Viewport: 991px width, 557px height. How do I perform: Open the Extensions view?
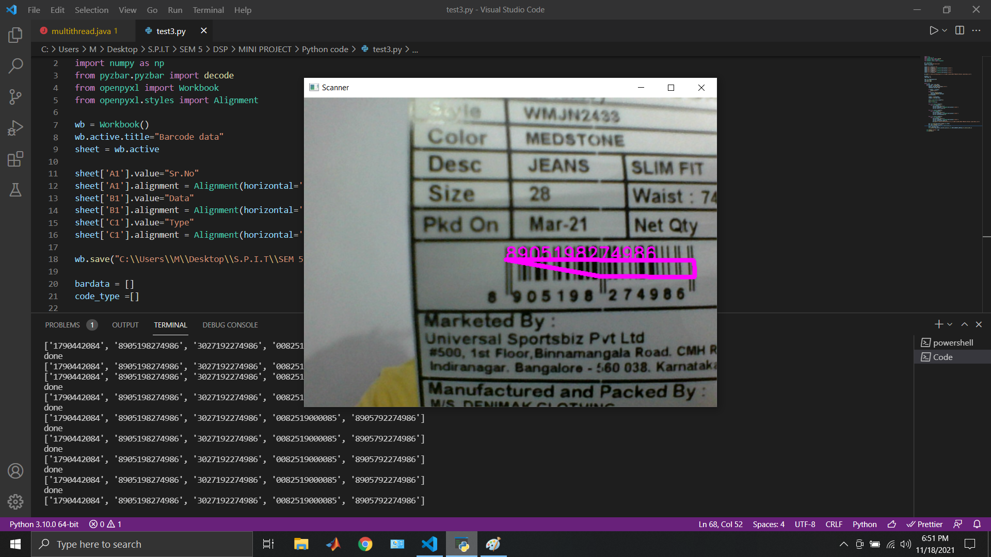[15, 159]
